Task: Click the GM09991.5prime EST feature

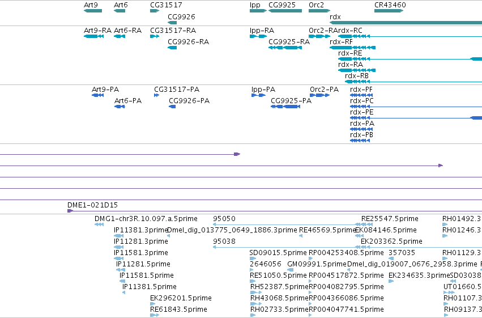Action: 290,270
